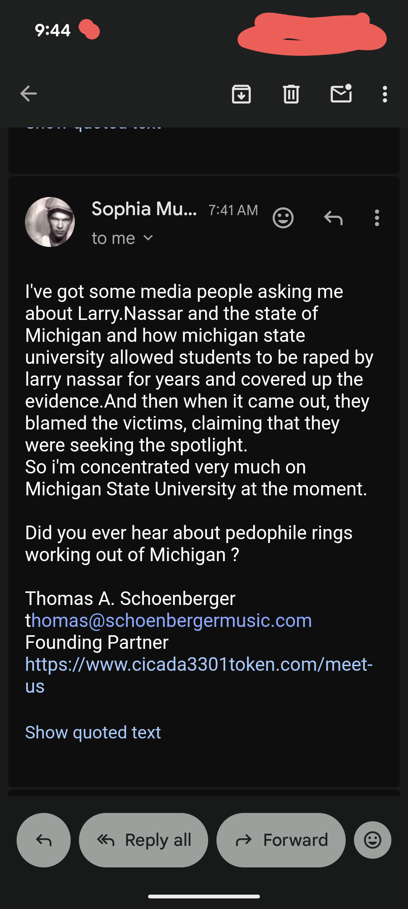Open the cicada3301token.com meet-us link
Screen dimensions: 408x909
pos(199,664)
